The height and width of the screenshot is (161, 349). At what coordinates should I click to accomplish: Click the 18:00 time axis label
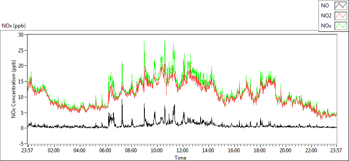(260, 150)
